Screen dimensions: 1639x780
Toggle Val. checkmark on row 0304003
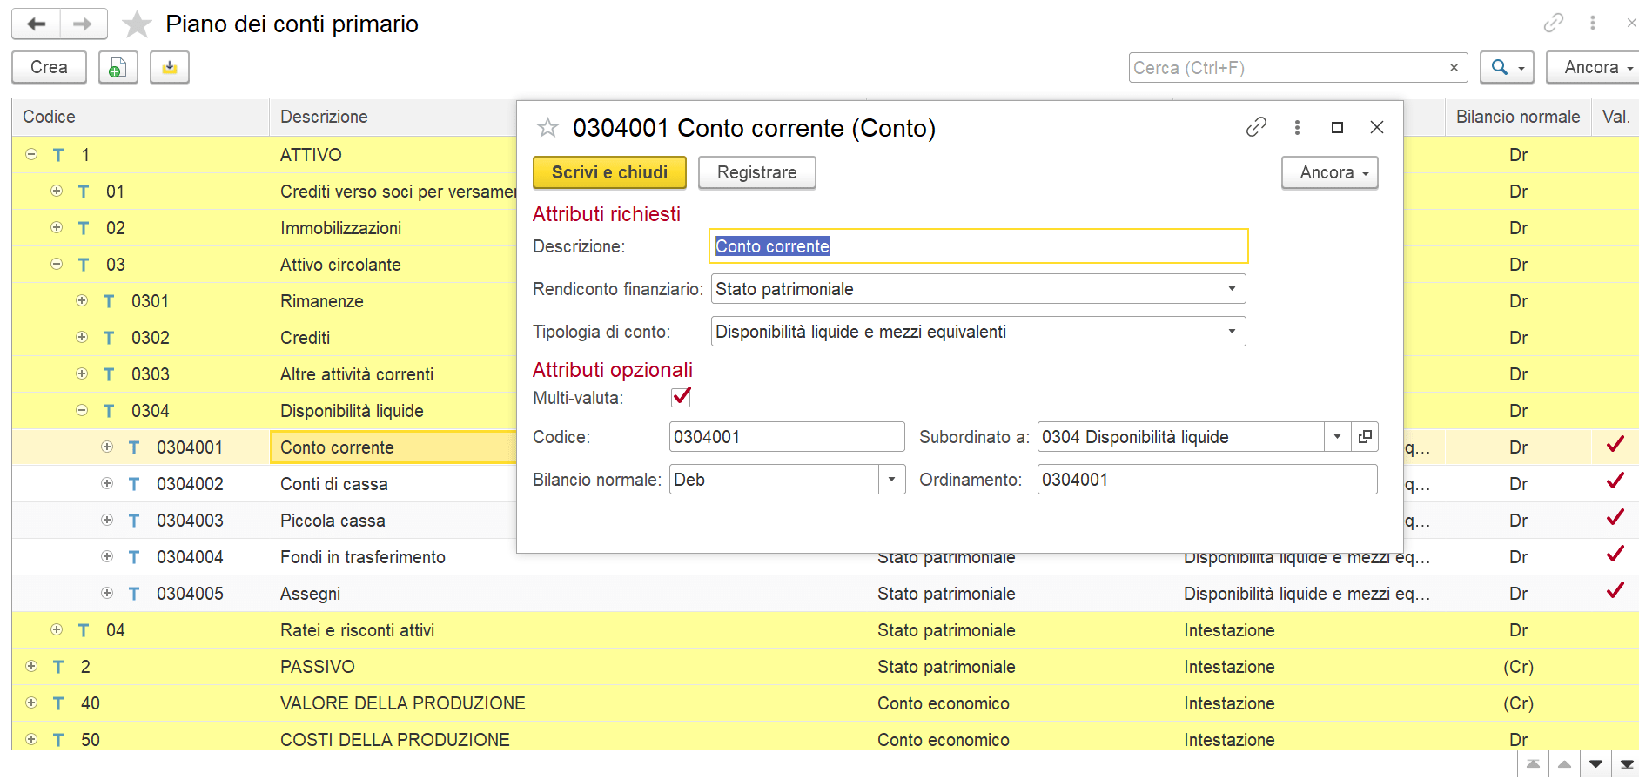pyautogui.click(x=1615, y=518)
